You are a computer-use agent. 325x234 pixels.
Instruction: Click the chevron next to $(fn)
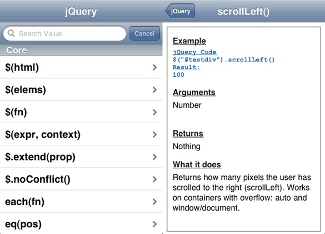[x=154, y=112]
